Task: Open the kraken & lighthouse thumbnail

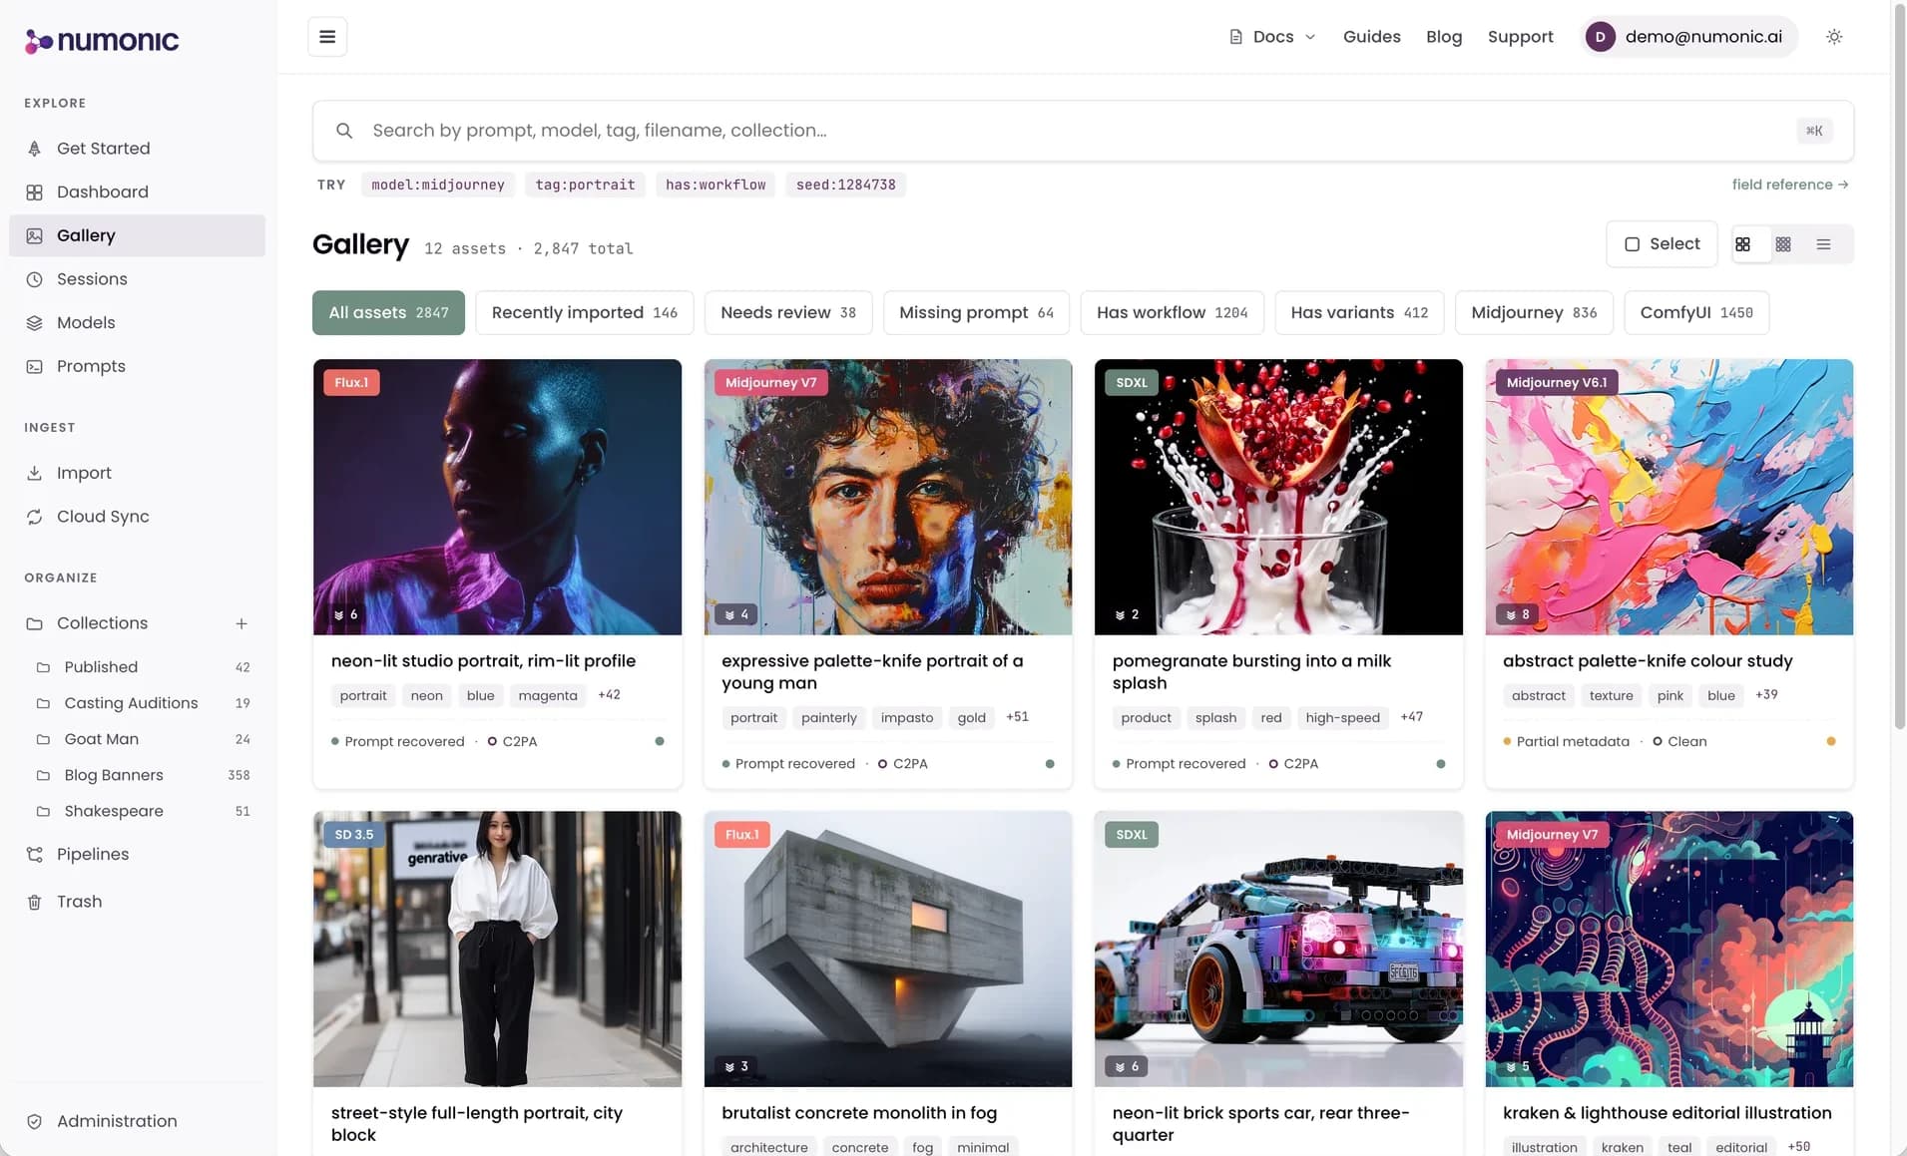Action: (x=1669, y=949)
